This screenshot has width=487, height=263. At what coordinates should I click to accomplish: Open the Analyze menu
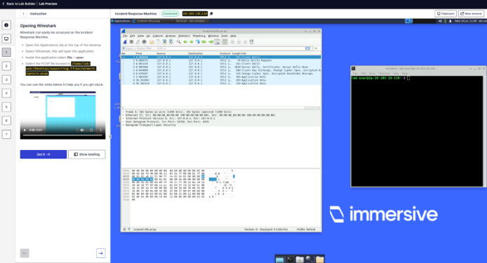pyautogui.click(x=171, y=36)
